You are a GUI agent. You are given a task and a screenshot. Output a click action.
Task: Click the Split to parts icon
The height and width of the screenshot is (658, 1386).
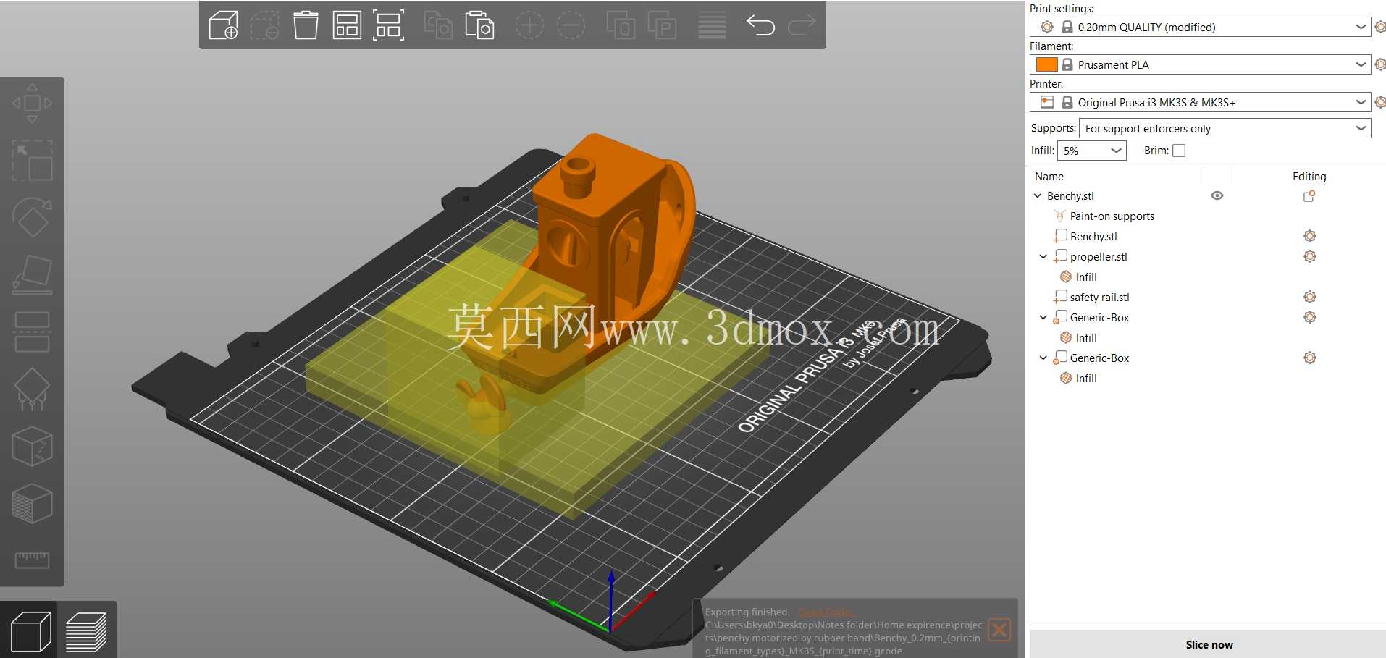[662, 25]
